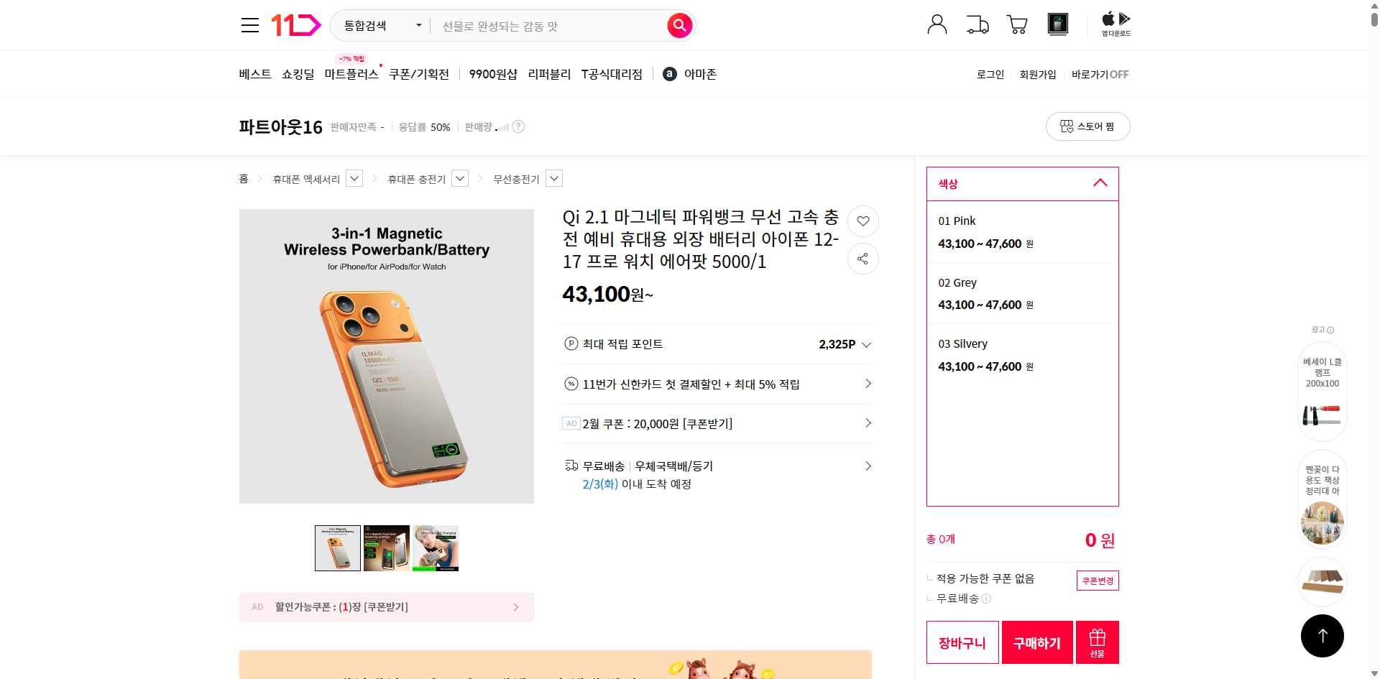Open the 쿠폰/기획전 menu item
The height and width of the screenshot is (679, 1380).
tap(419, 73)
